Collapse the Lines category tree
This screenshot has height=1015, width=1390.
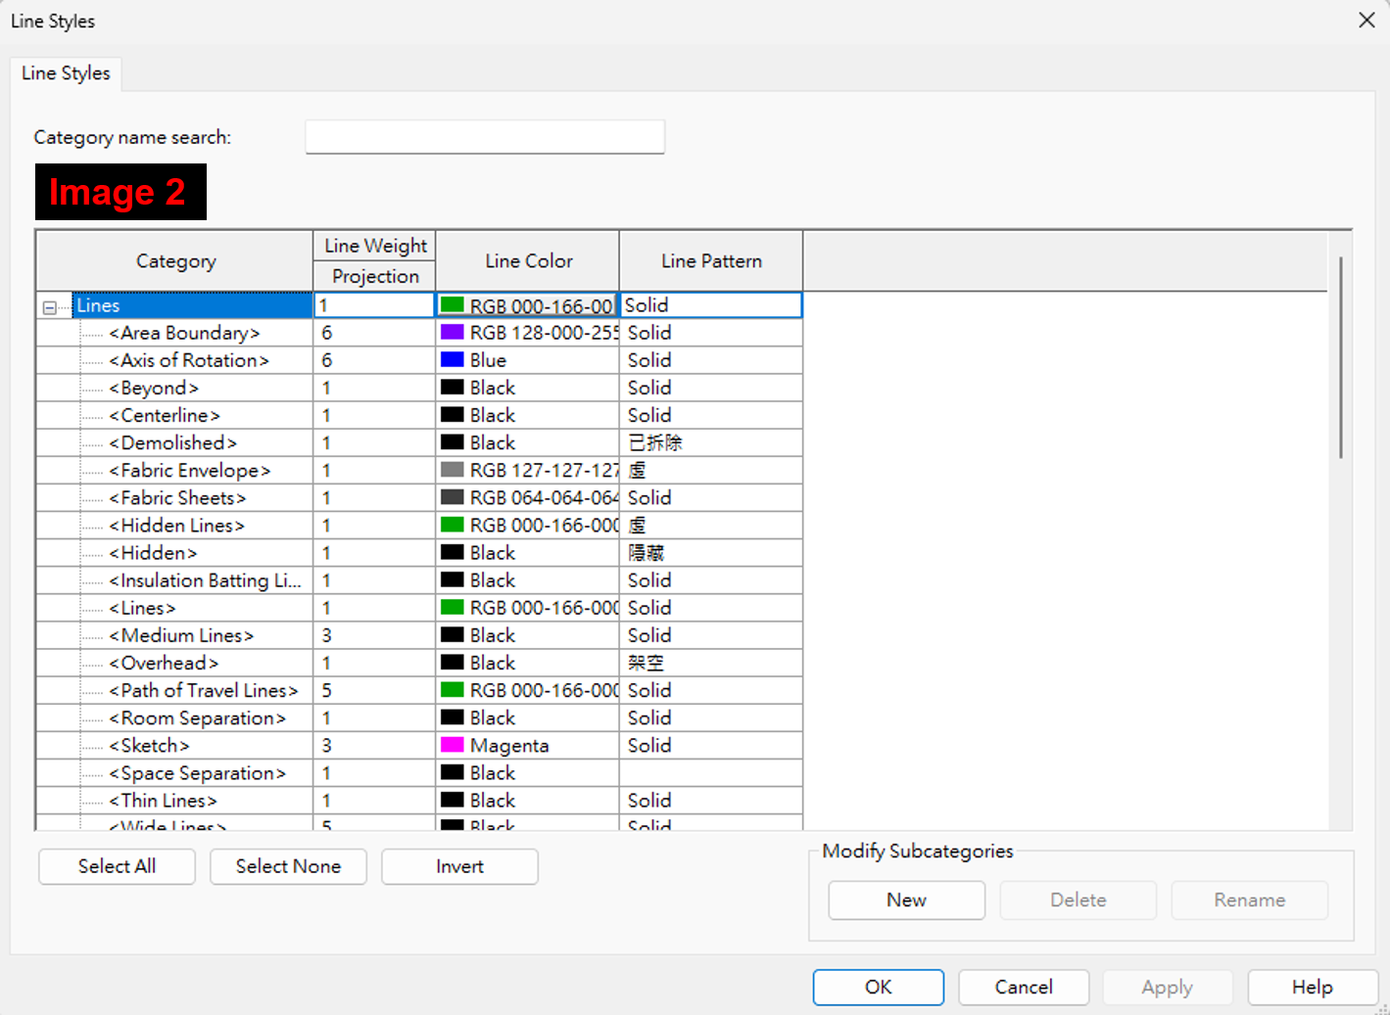coord(50,305)
